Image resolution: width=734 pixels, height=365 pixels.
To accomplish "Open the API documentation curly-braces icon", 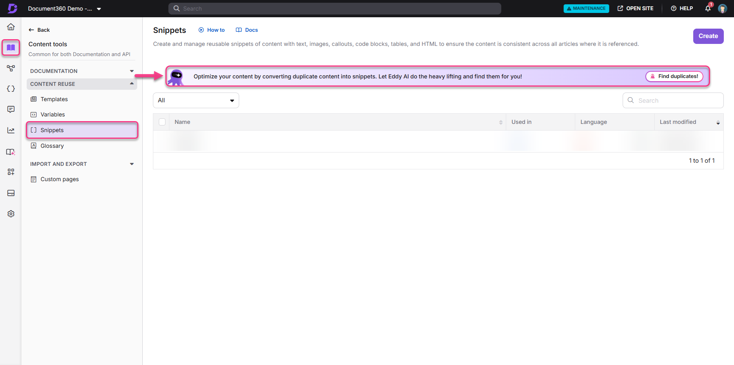I will tap(11, 89).
